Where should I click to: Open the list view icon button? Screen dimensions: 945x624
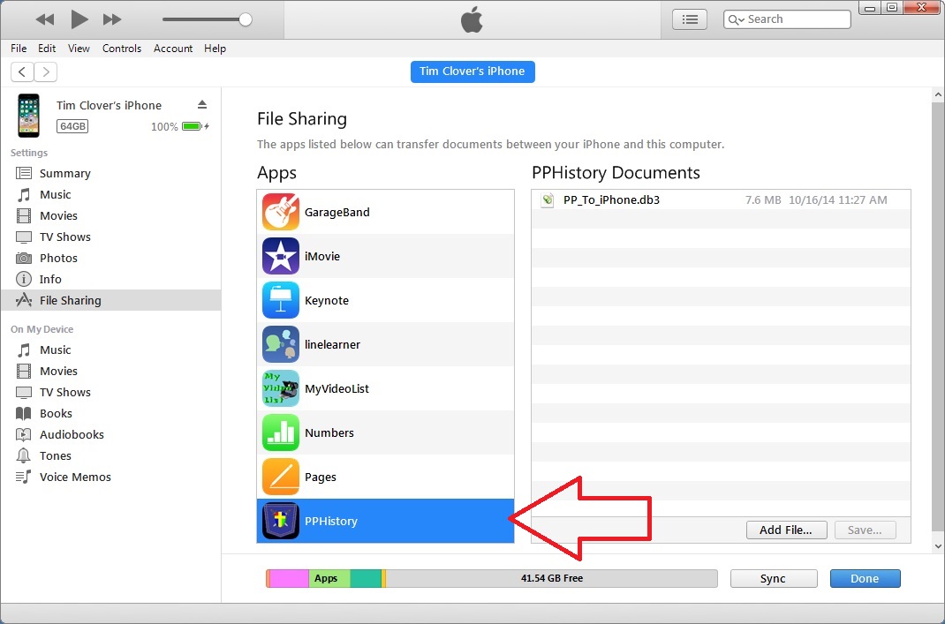point(690,19)
